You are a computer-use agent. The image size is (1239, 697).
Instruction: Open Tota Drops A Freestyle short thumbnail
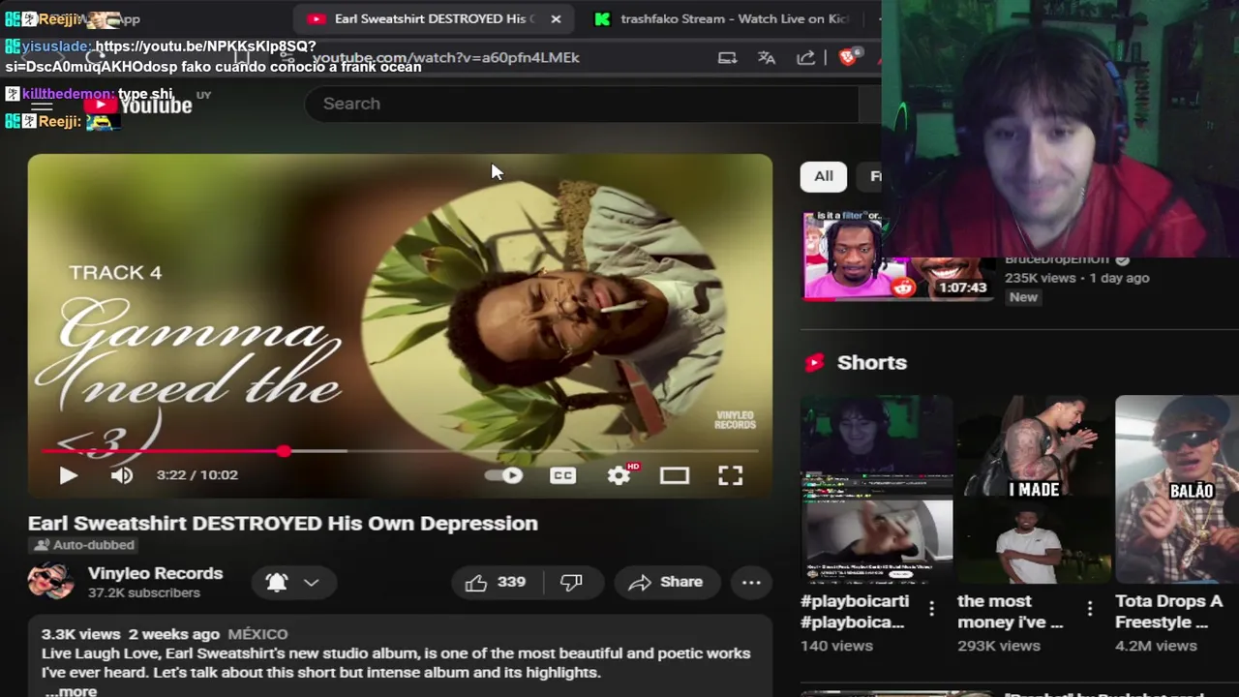tap(1177, 489)
